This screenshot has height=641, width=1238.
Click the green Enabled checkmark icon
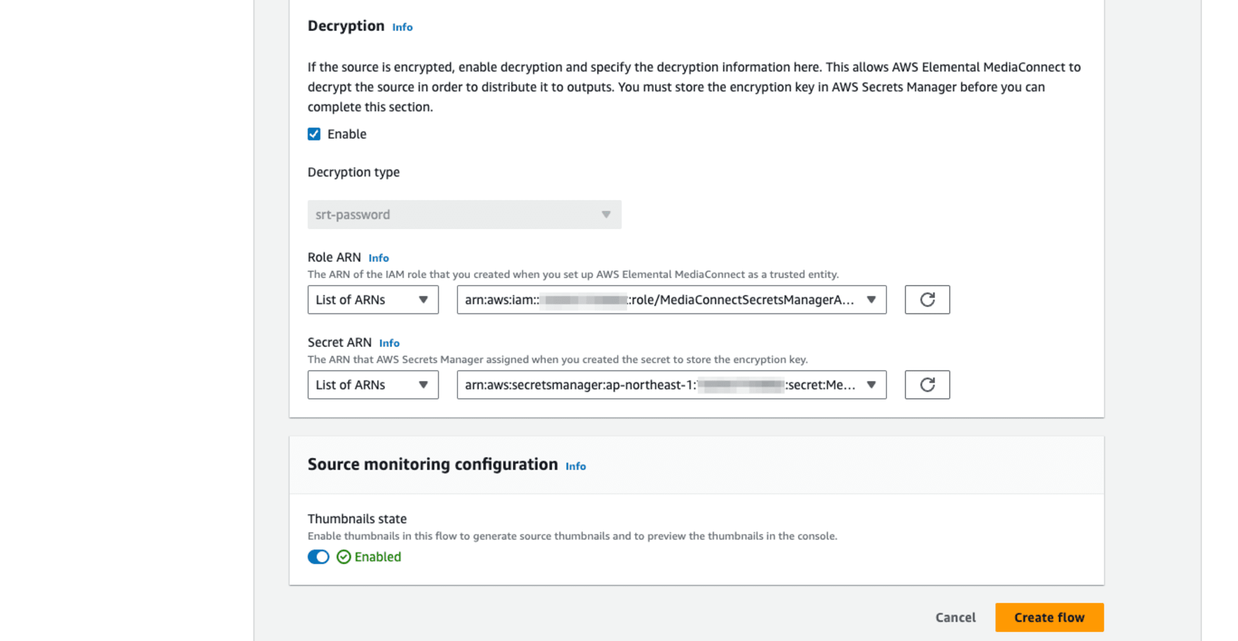click(344, 557)
